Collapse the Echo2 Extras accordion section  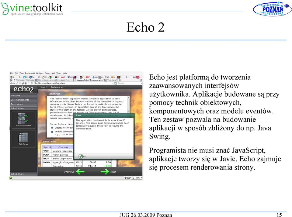click(24, 108)
